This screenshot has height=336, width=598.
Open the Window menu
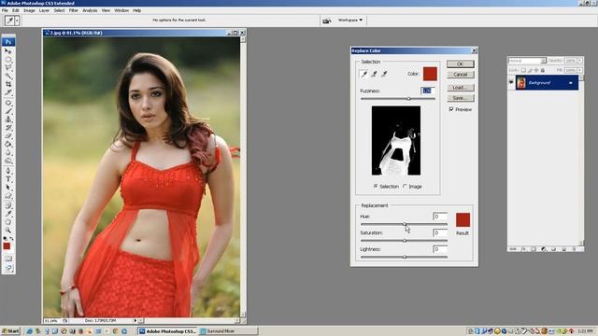[x=121, y=10]
